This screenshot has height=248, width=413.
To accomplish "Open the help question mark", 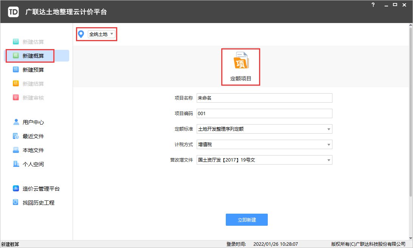I will tap(373, 5).
